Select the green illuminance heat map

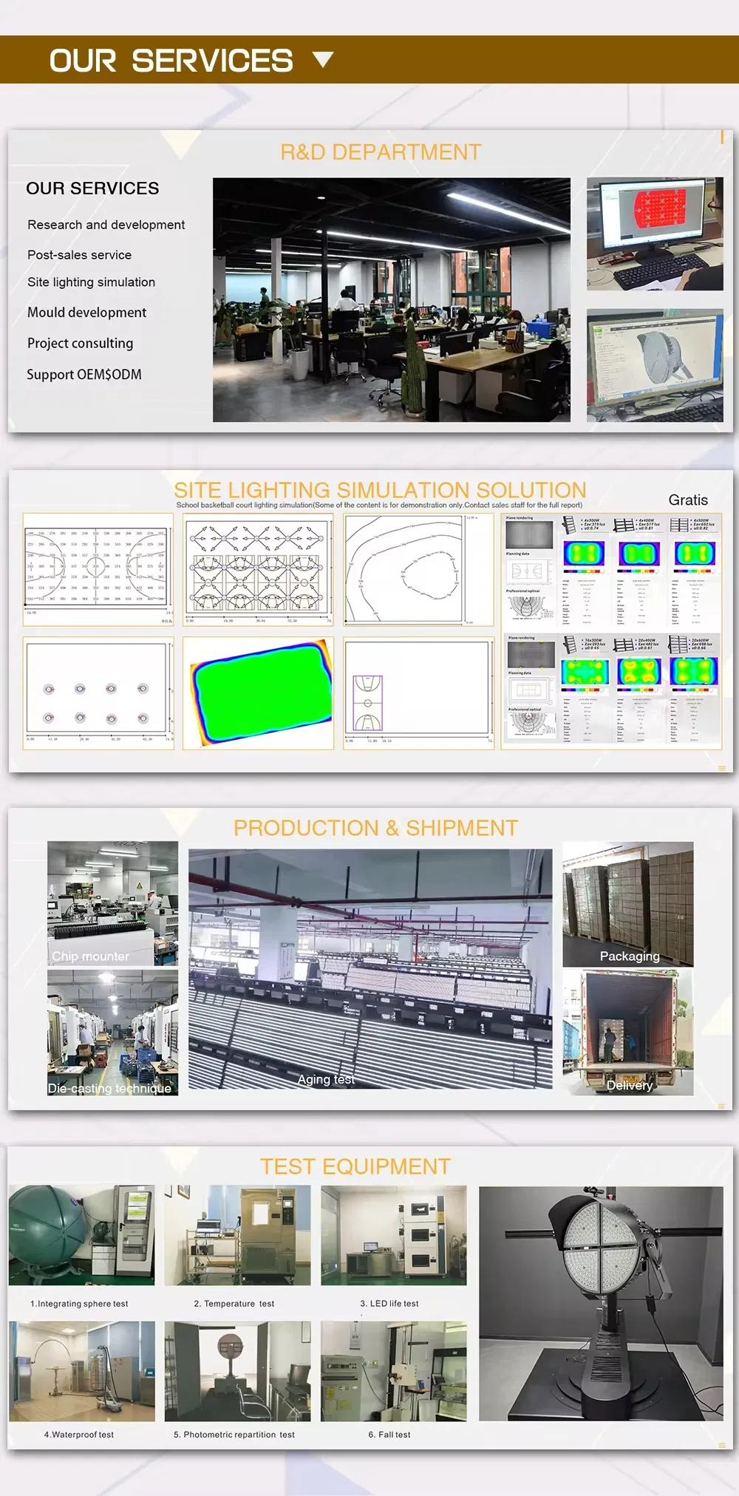[259, 693]
